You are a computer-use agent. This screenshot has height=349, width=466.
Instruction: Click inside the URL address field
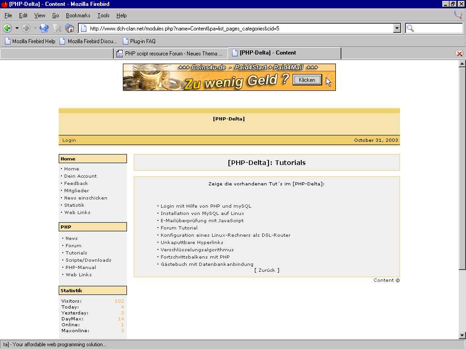coord(237,29)
